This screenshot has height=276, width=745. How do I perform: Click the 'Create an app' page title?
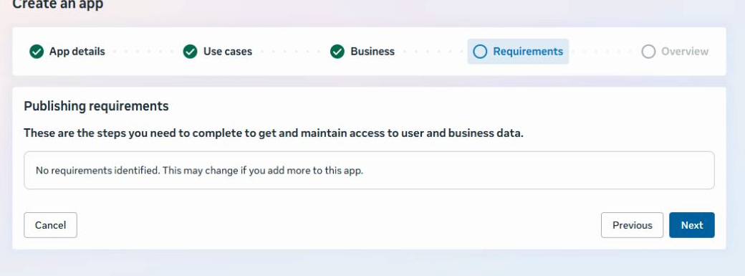coord(57,4)
